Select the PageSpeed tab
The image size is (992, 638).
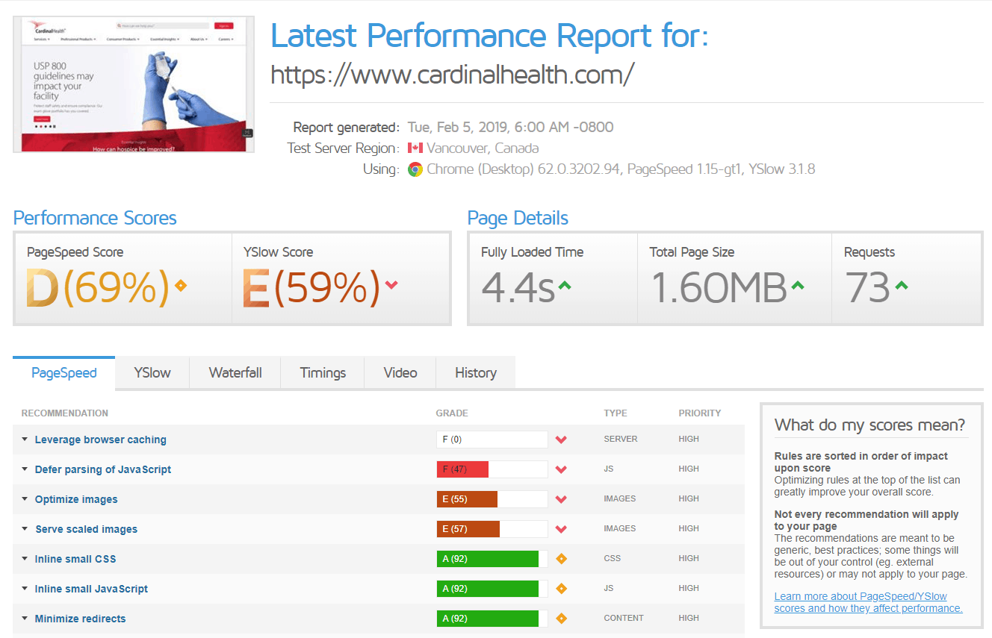click(64, 373)
